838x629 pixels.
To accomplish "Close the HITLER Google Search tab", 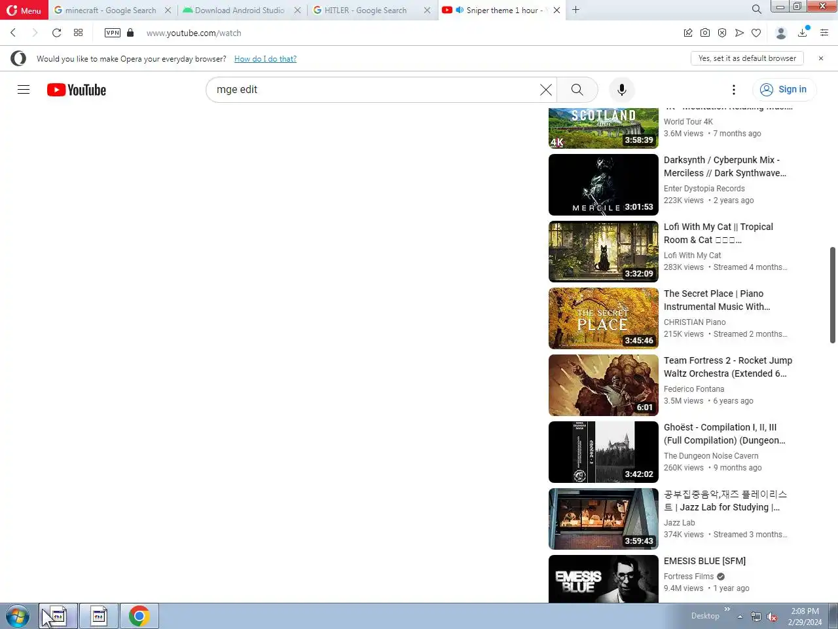I will coord(427,10).
